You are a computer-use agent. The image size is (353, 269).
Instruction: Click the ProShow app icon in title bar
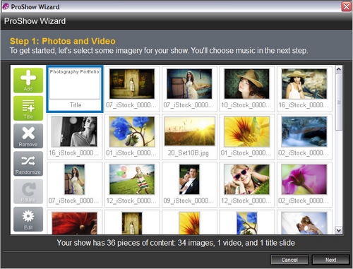coord(6,6)
